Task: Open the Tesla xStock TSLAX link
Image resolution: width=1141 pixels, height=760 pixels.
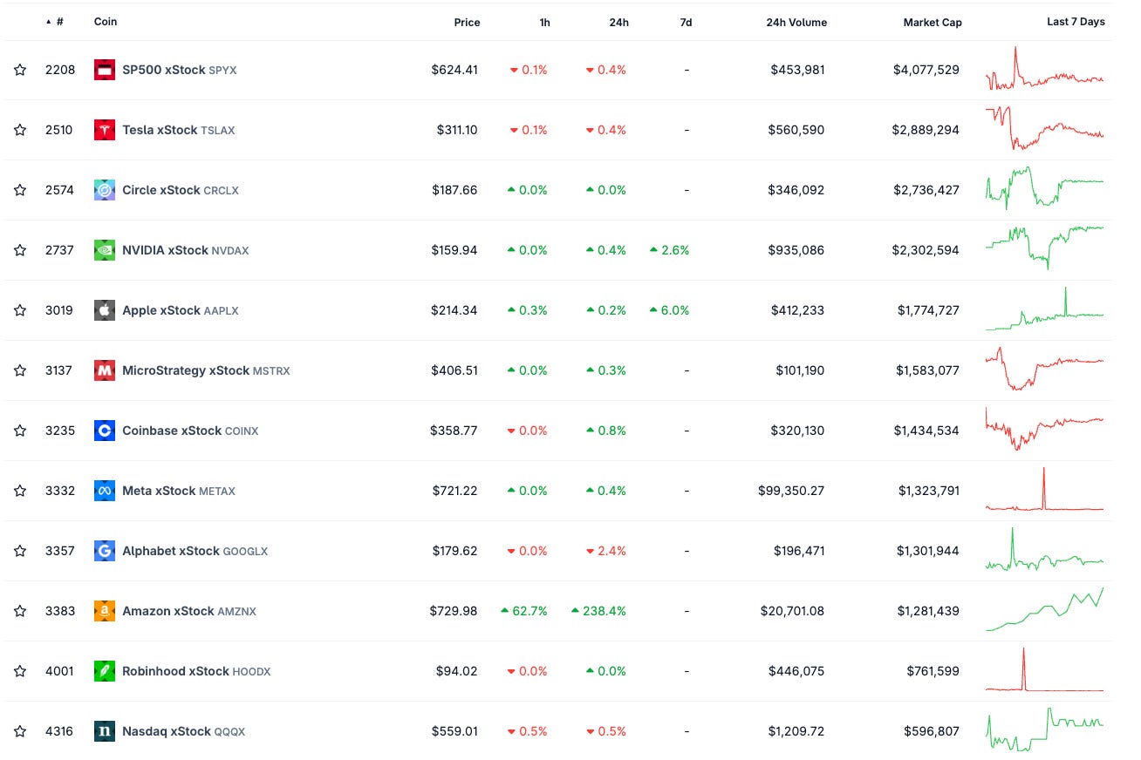Action: [179, 130]
